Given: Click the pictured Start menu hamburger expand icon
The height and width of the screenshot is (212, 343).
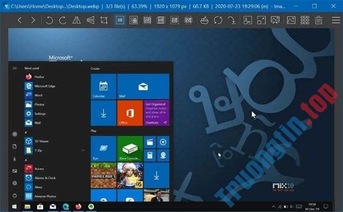Looking at the screenshot, I should (15, 68).
